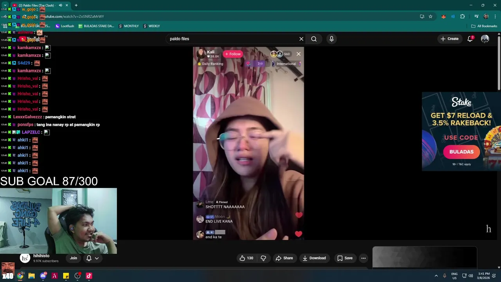
Task: Start voice search with microphone icon
Action: pos(332,39)
